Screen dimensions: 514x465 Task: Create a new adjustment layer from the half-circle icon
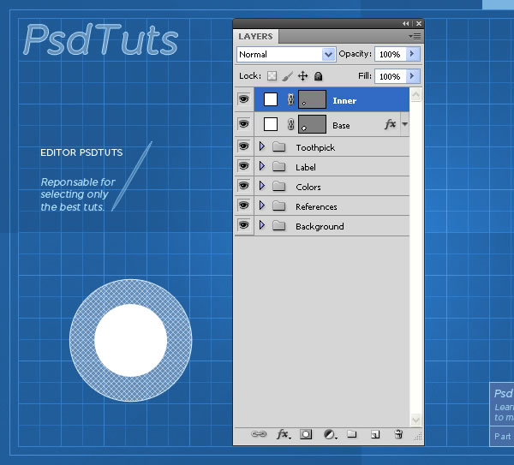(330, 434)
